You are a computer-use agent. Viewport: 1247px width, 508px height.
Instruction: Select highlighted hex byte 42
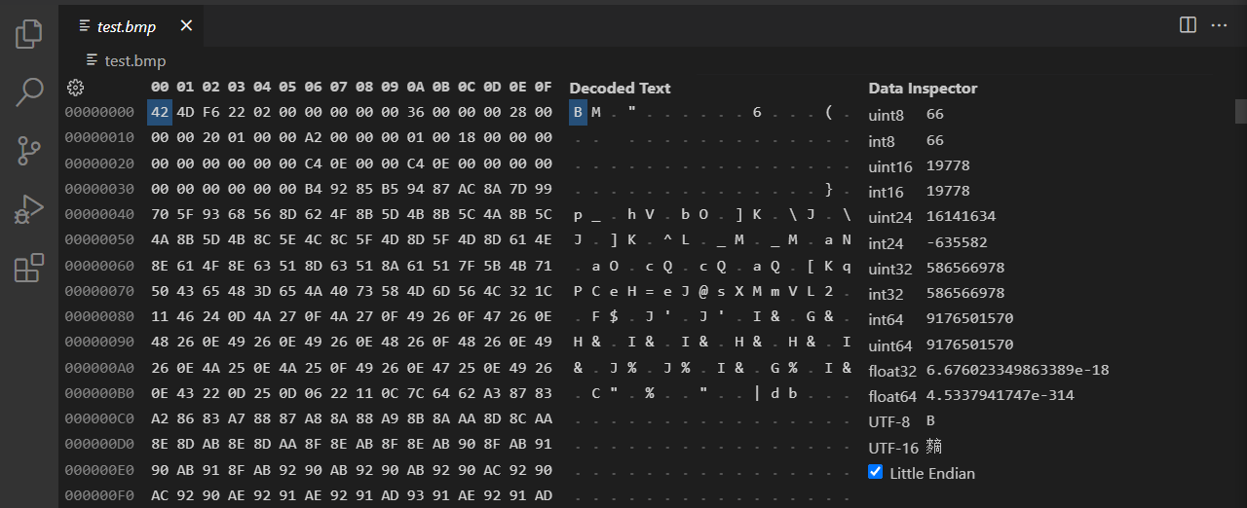[x=160, y=113]
